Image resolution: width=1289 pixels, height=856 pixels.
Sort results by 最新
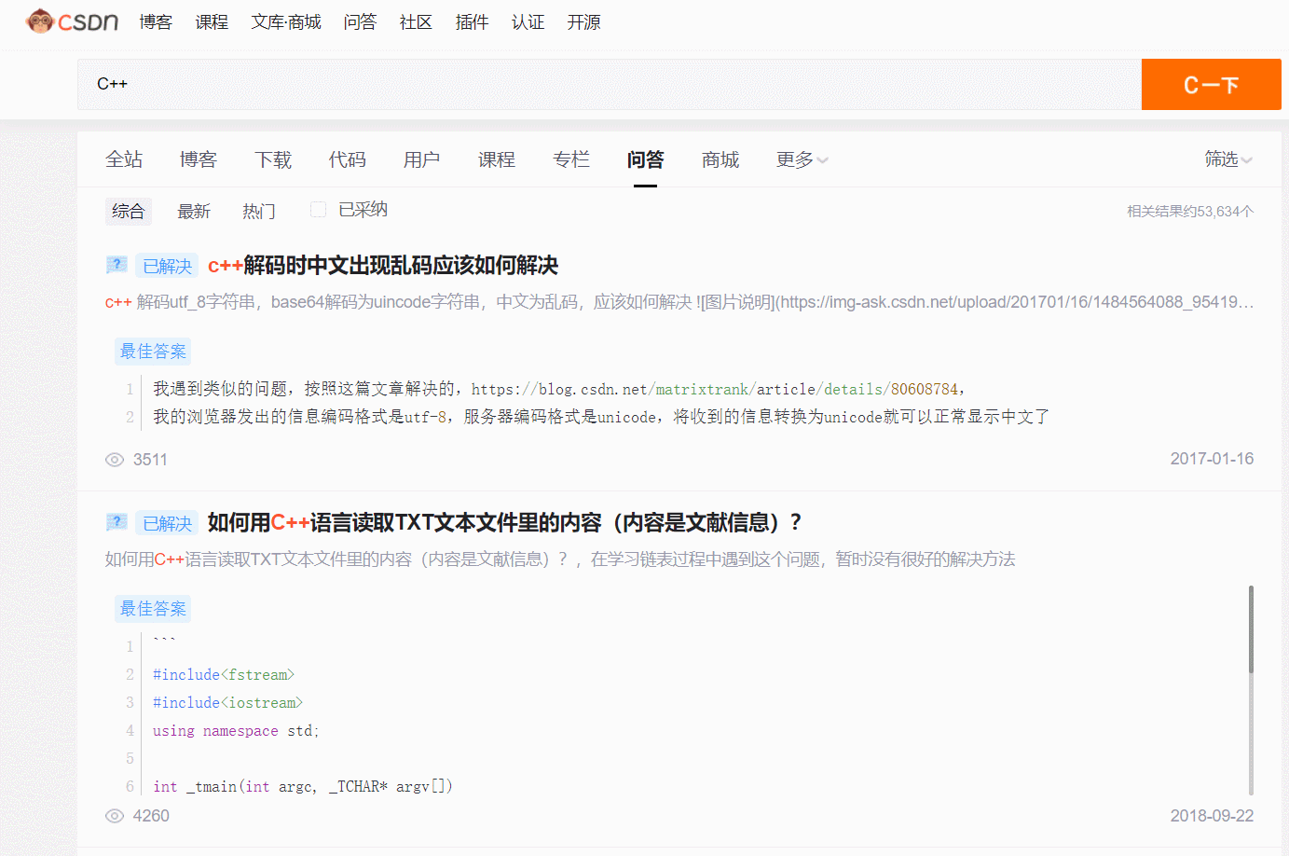pos(194,211)
